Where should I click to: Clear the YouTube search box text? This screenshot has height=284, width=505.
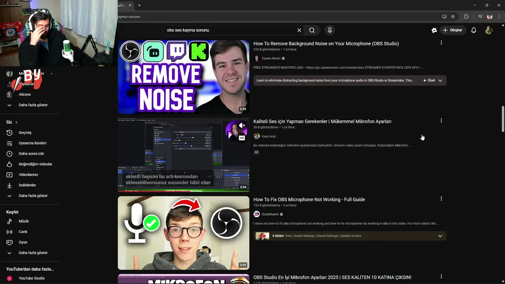pyautogui.click(x=299, y=30)
